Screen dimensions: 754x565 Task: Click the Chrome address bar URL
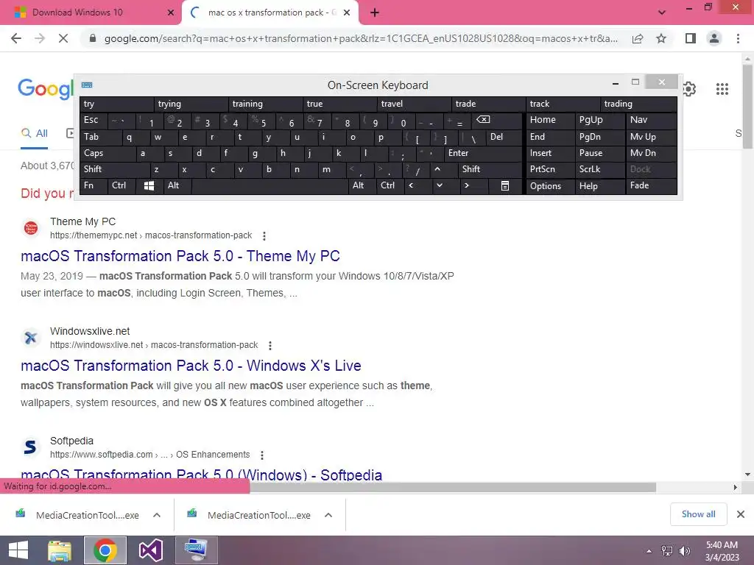(x=361, y=38)
